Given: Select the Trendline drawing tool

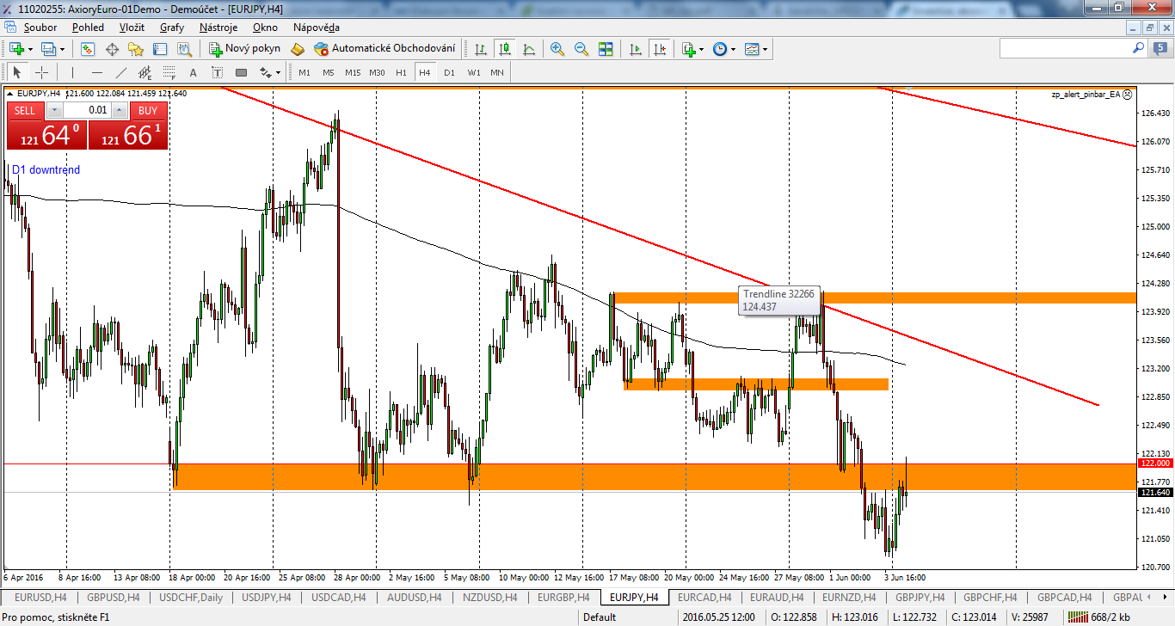Looking at the screenshot, I should 120,72.
